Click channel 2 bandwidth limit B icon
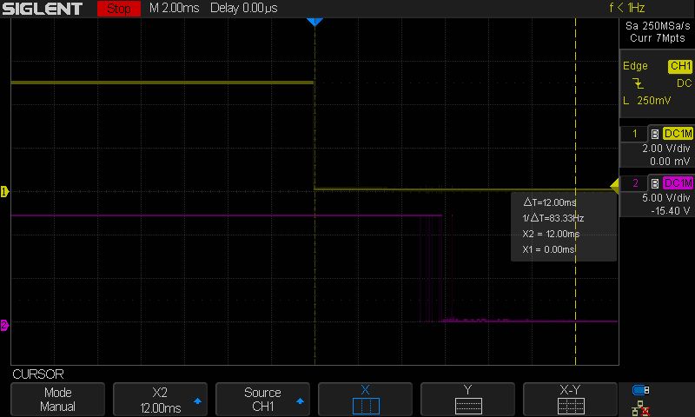Viewport: 695px width, 417px height. 655,183
